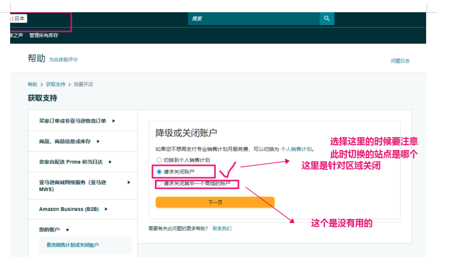
Task: Open 问题日志 link
Action: pyautogui.click(x=400, y=61)
